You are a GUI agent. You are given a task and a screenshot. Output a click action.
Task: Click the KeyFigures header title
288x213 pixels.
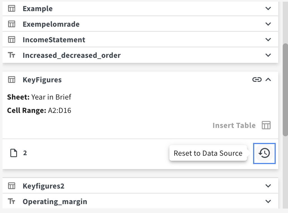coord(42,80)
